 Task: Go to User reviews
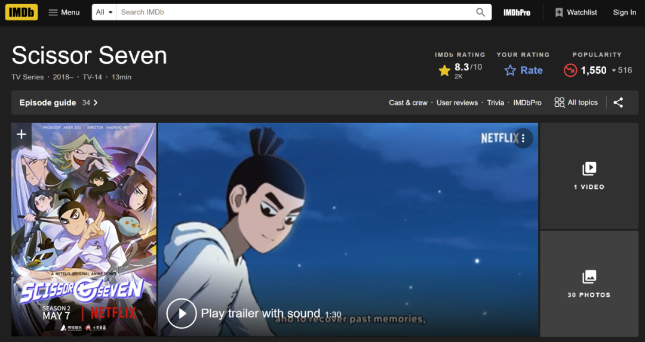click(457, 102)
